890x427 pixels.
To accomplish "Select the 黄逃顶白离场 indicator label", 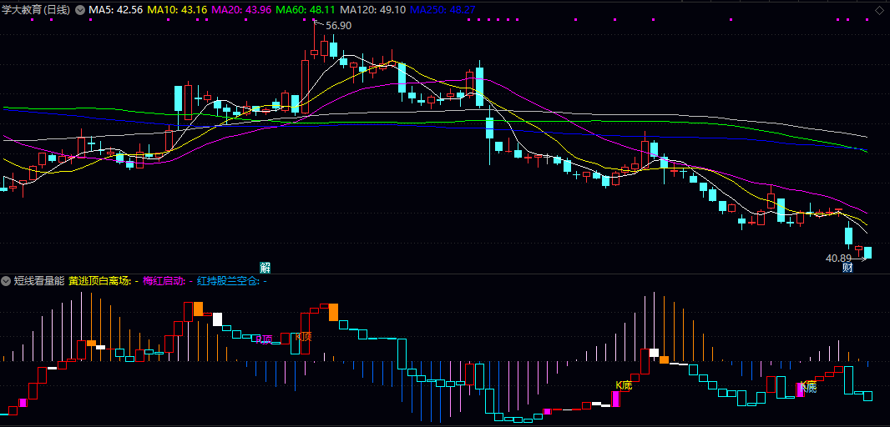I will click(x=103, y=281).
